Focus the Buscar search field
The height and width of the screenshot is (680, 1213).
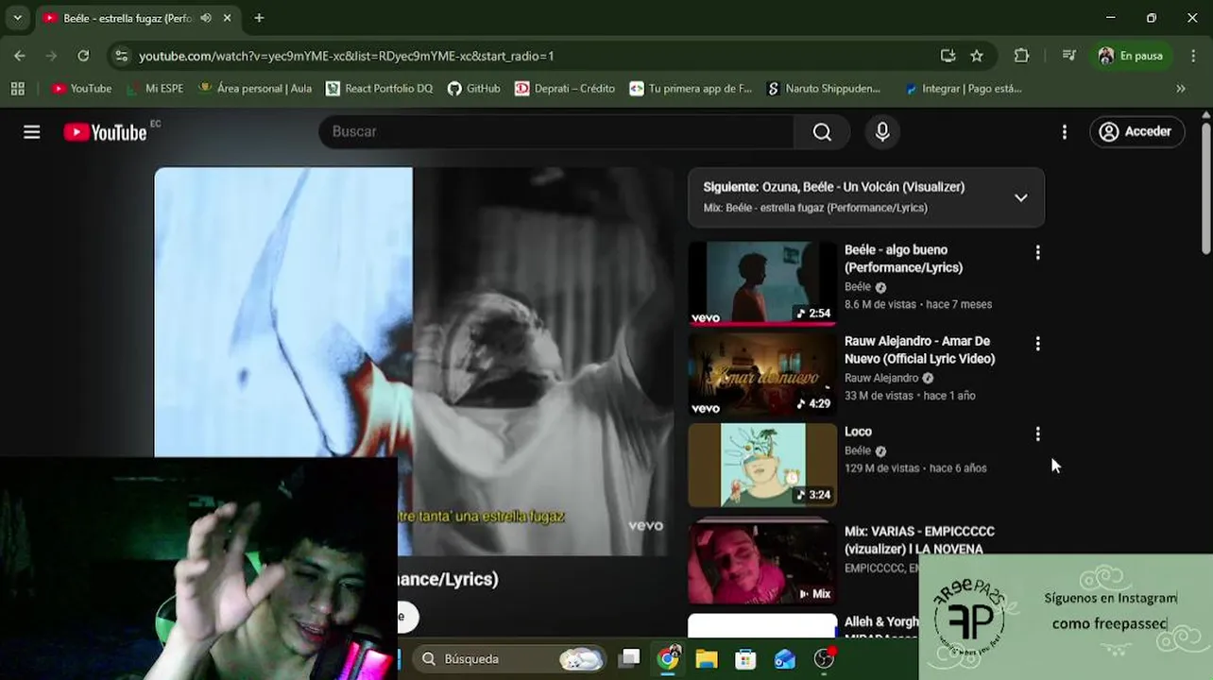(x=556, y=132)
